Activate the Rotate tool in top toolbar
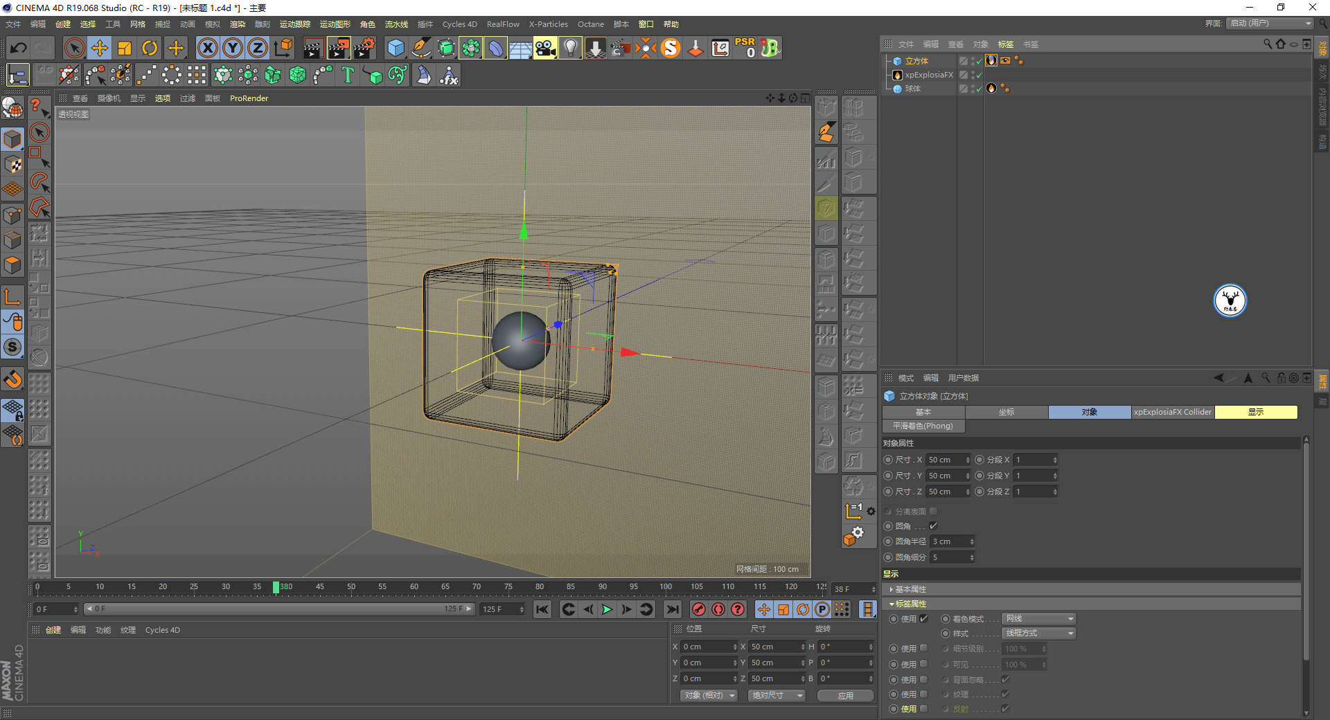The width and height of the screenshot is (1330, 720). (150, 48)
